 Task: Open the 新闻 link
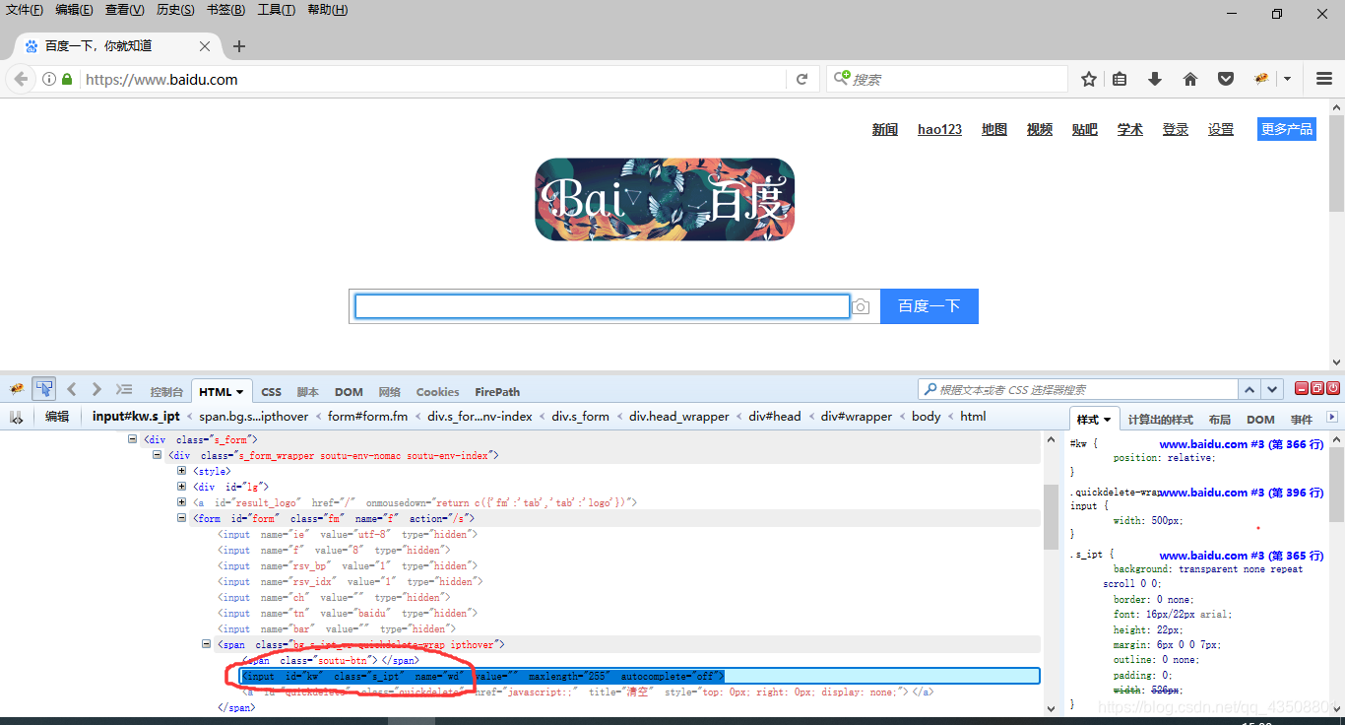(x=885, y=129)
